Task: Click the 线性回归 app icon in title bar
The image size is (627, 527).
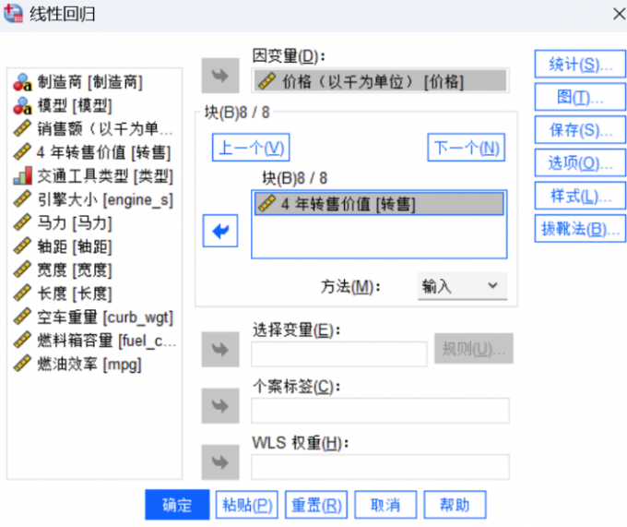Action: (x=13, y=14)
